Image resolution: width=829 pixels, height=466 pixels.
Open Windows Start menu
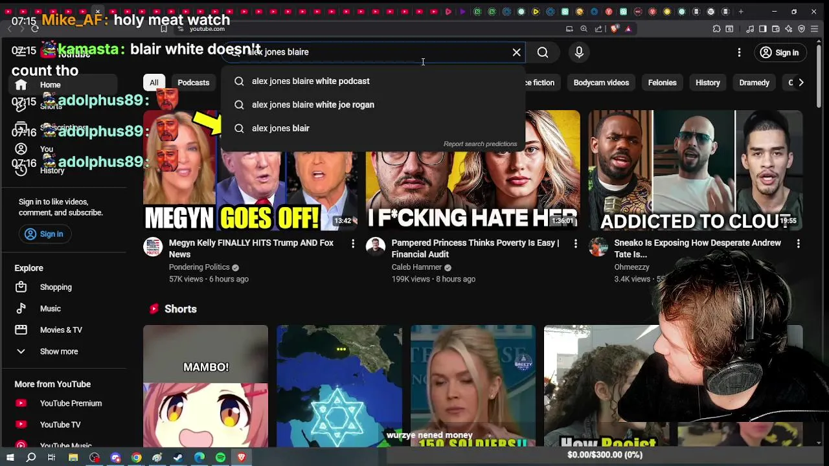[x=10, y=458]
